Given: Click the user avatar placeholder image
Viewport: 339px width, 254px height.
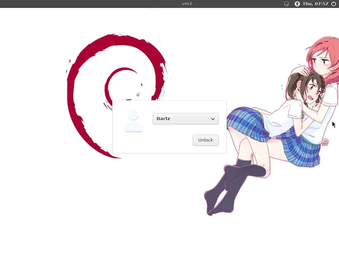Looking at the screenshot, I should 133,120.
